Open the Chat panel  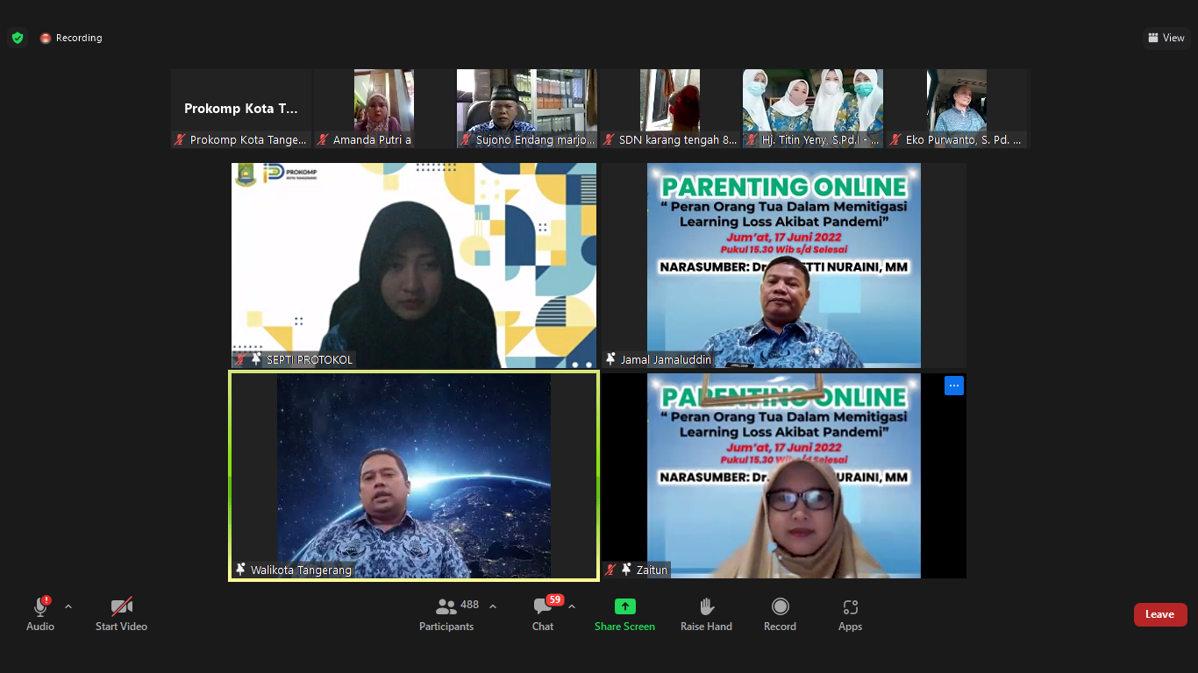click(543, 614)
